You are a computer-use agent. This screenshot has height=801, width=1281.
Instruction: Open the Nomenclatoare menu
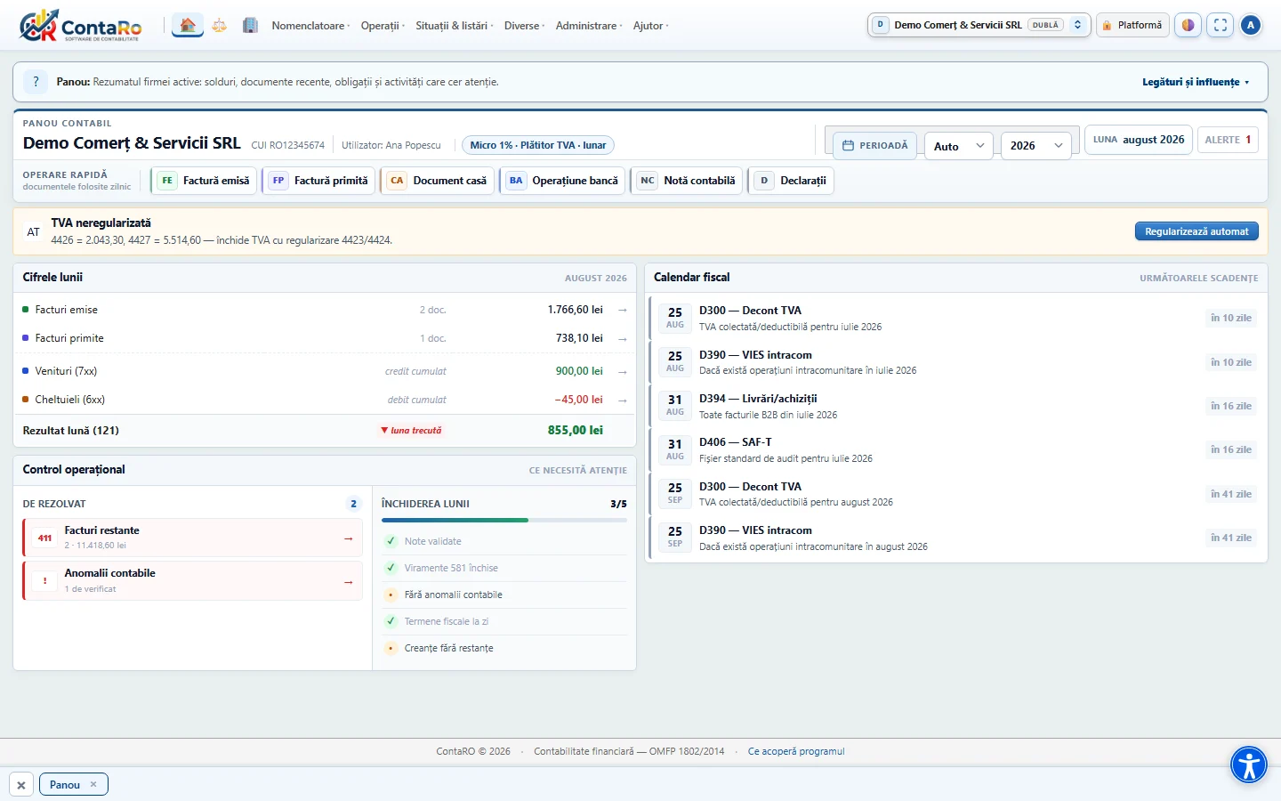pyautogui.click(x=310, y=26)
